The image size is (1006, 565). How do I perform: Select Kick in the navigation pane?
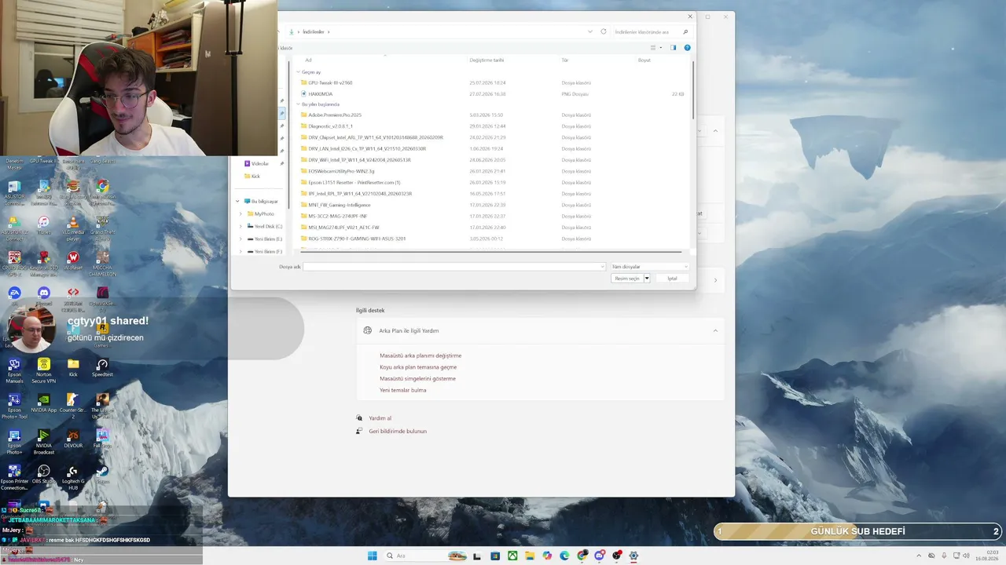click(252, 176)
